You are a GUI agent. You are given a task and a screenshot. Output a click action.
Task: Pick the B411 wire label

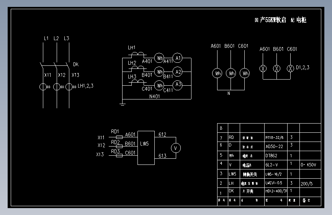click(x=168, y=77)
